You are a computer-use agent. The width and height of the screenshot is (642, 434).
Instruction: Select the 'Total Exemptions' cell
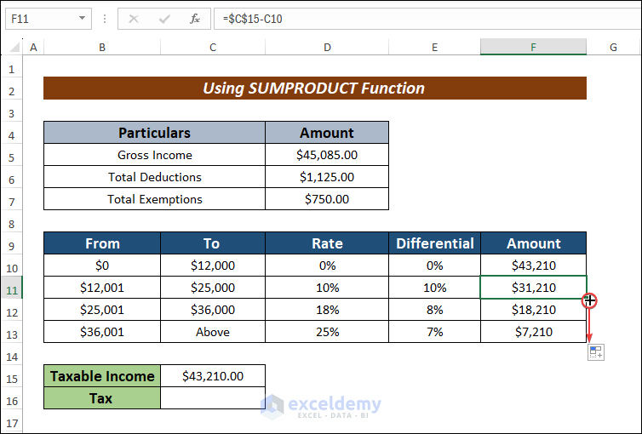(x=154, y=199)
